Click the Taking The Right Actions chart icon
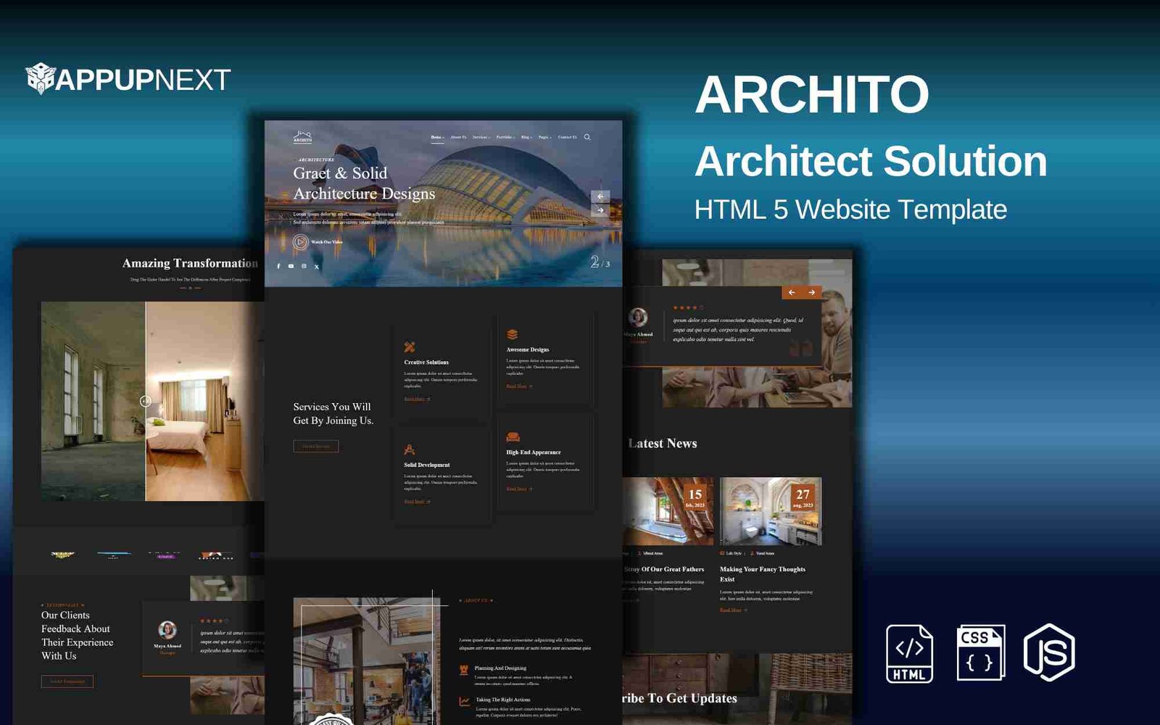 point(464,702)
